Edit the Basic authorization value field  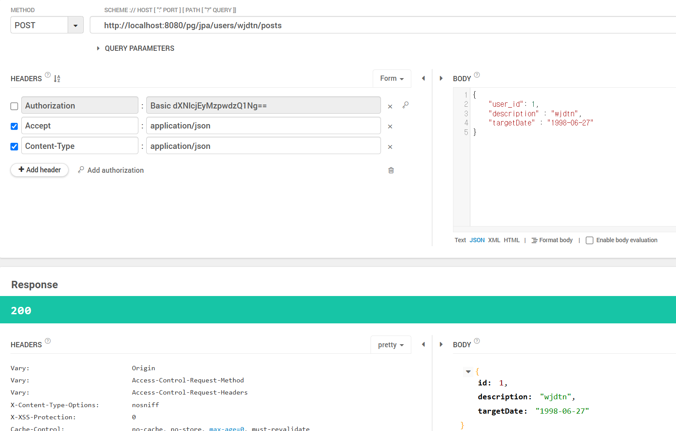click(263, 105)
